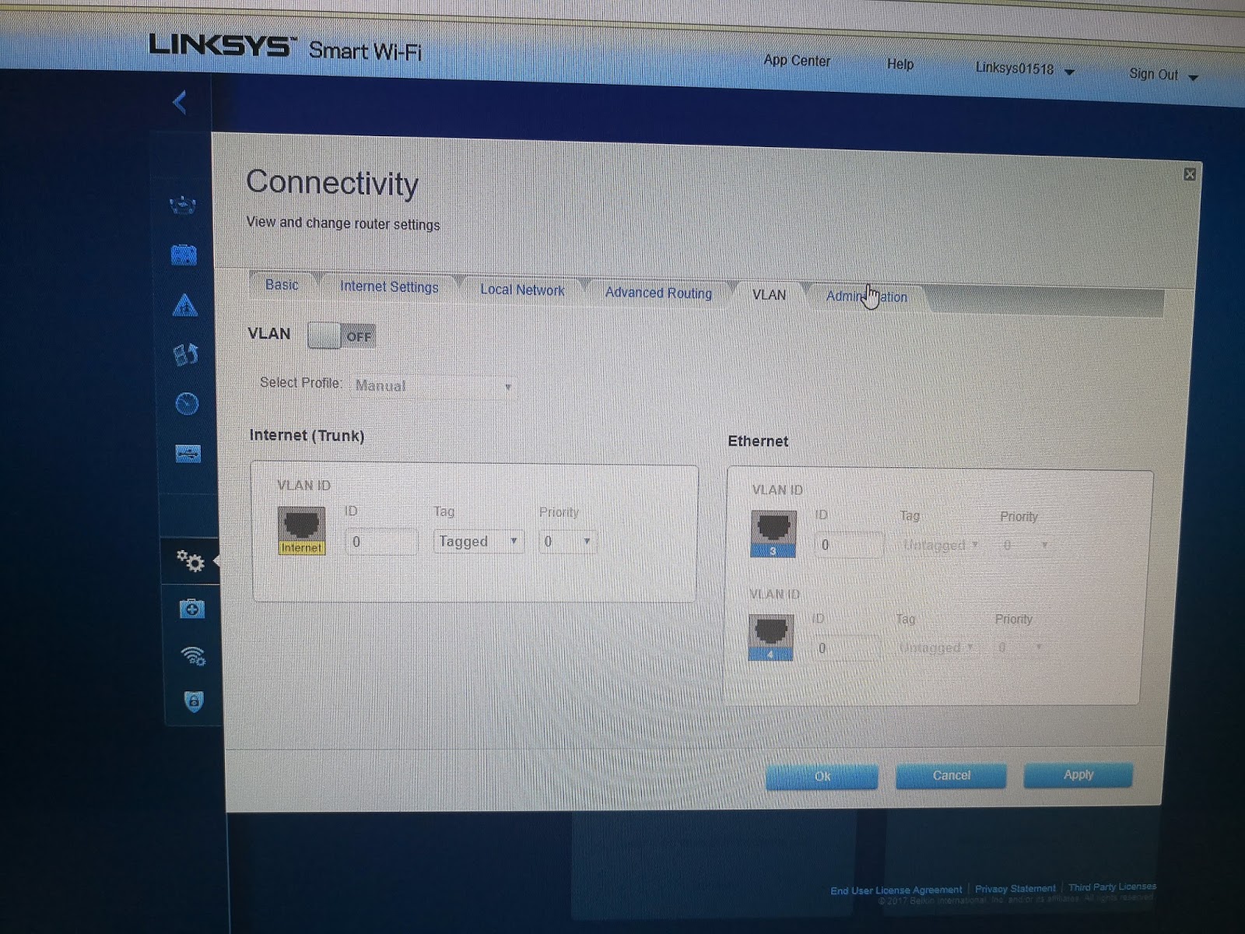Focus the port 4 VLAN ID field
Screen dimensions: 1245x934
click(846, 648)
